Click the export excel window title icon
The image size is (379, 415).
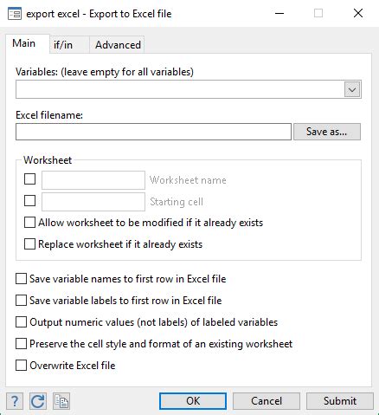click(x=15, y=14)
